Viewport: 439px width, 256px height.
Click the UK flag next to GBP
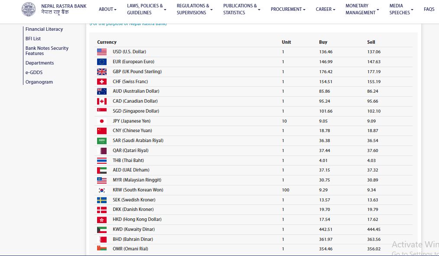coord(102,72)
